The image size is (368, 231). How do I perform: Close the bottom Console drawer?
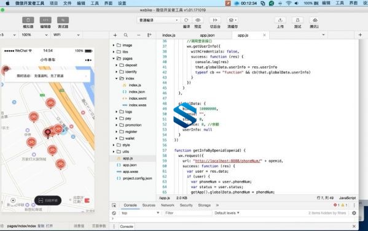click(354, 227)
